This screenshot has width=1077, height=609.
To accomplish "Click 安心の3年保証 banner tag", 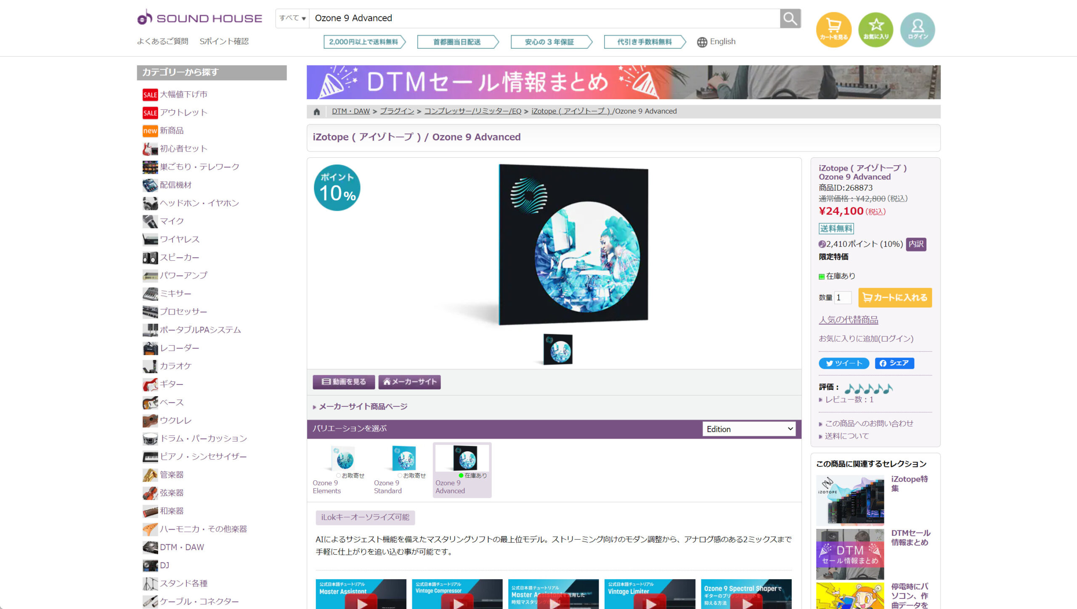I will 551,42.
